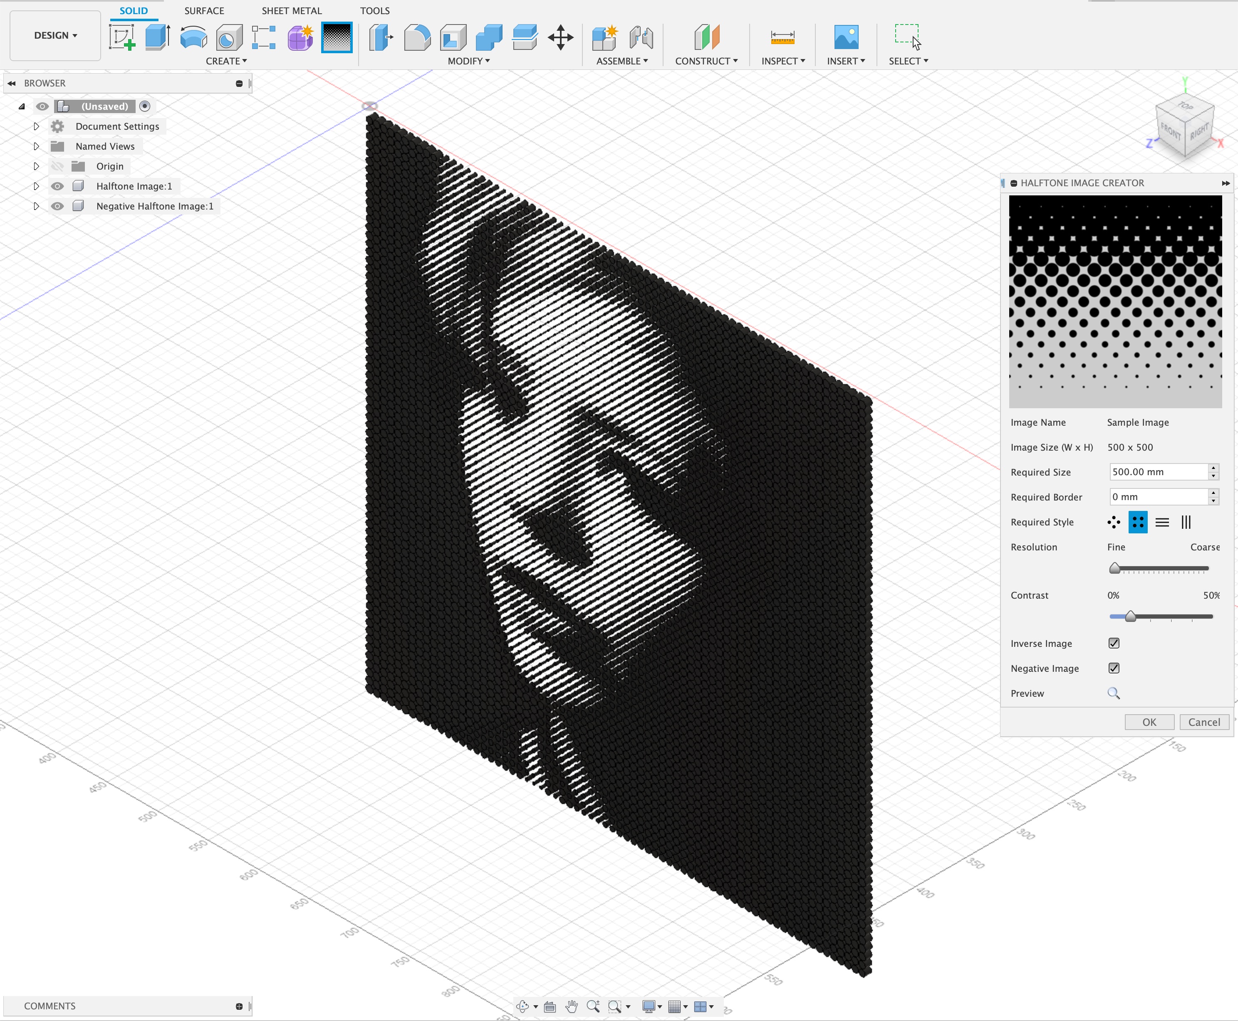Click the Revolve tool icon

point(193,37)
